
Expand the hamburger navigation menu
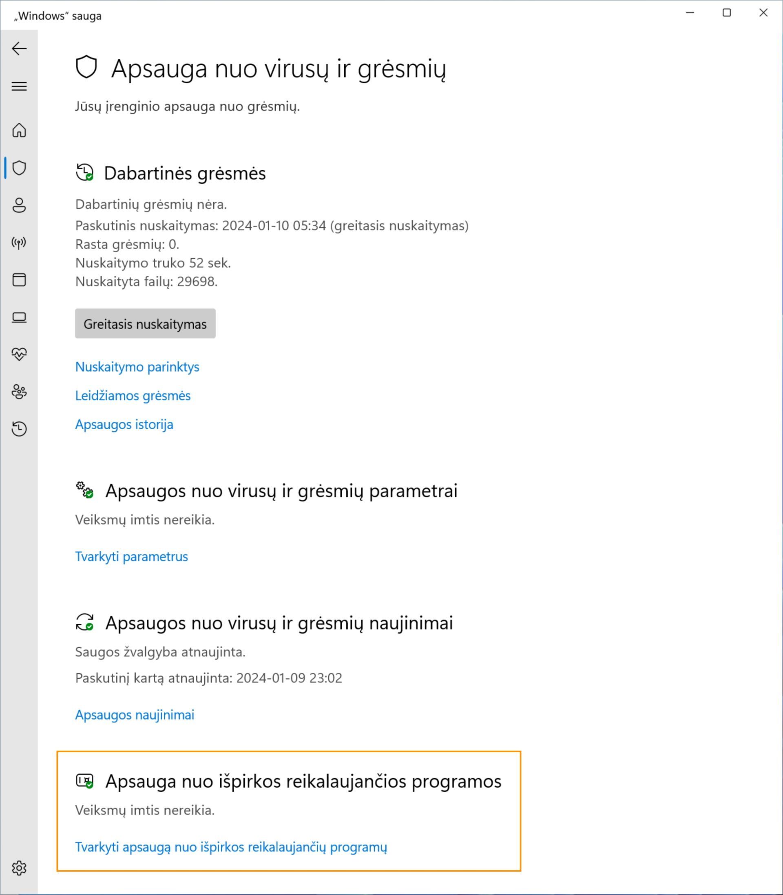19,86
